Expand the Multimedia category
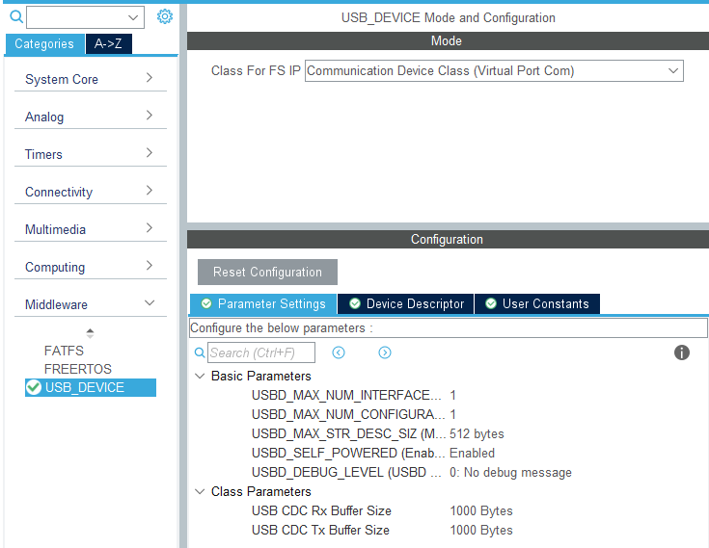 (x=91, y=229)
